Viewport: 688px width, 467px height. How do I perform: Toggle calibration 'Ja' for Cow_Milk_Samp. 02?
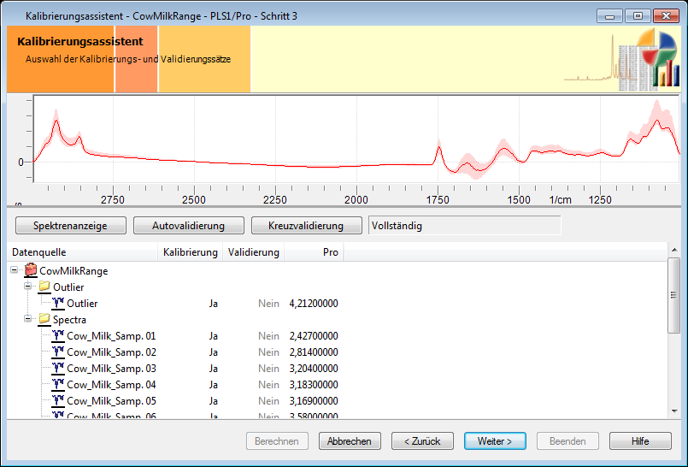pyautogui.click(x=213, y=352)
